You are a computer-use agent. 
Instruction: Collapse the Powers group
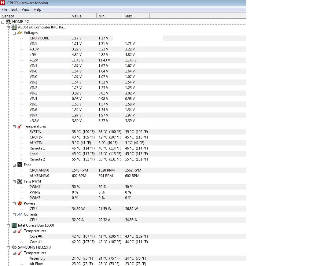tap(14, 204)
